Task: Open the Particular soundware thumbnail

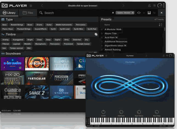Action: [x=37, y=78]
